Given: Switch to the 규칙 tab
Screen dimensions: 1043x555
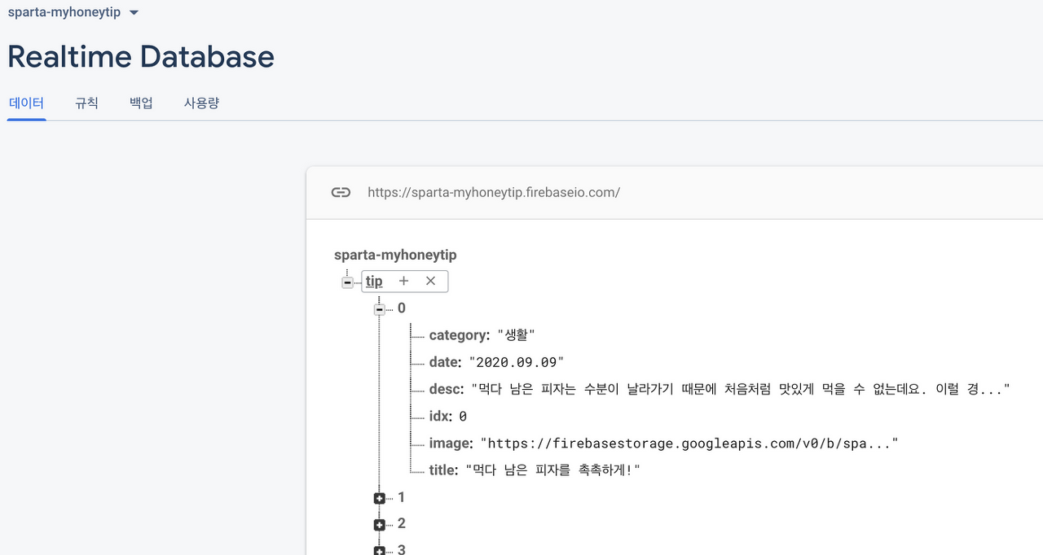Looking at the screenshot, I should tap(86, 103).
